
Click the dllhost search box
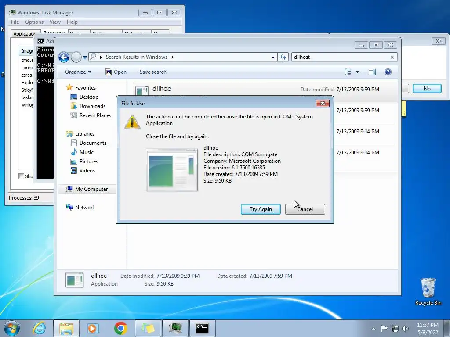pyautogui.click(x=340, y=57)
